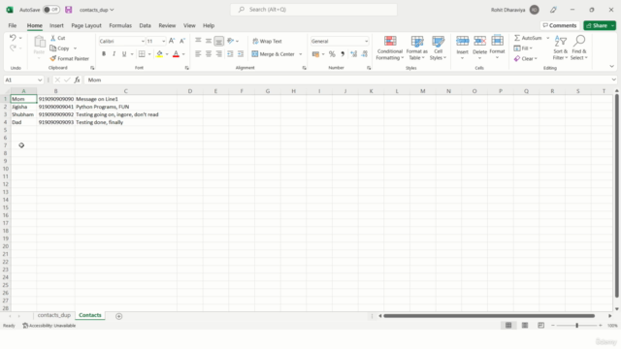Select the Format Painter tool
621x349 pixels.
point(70,58)
